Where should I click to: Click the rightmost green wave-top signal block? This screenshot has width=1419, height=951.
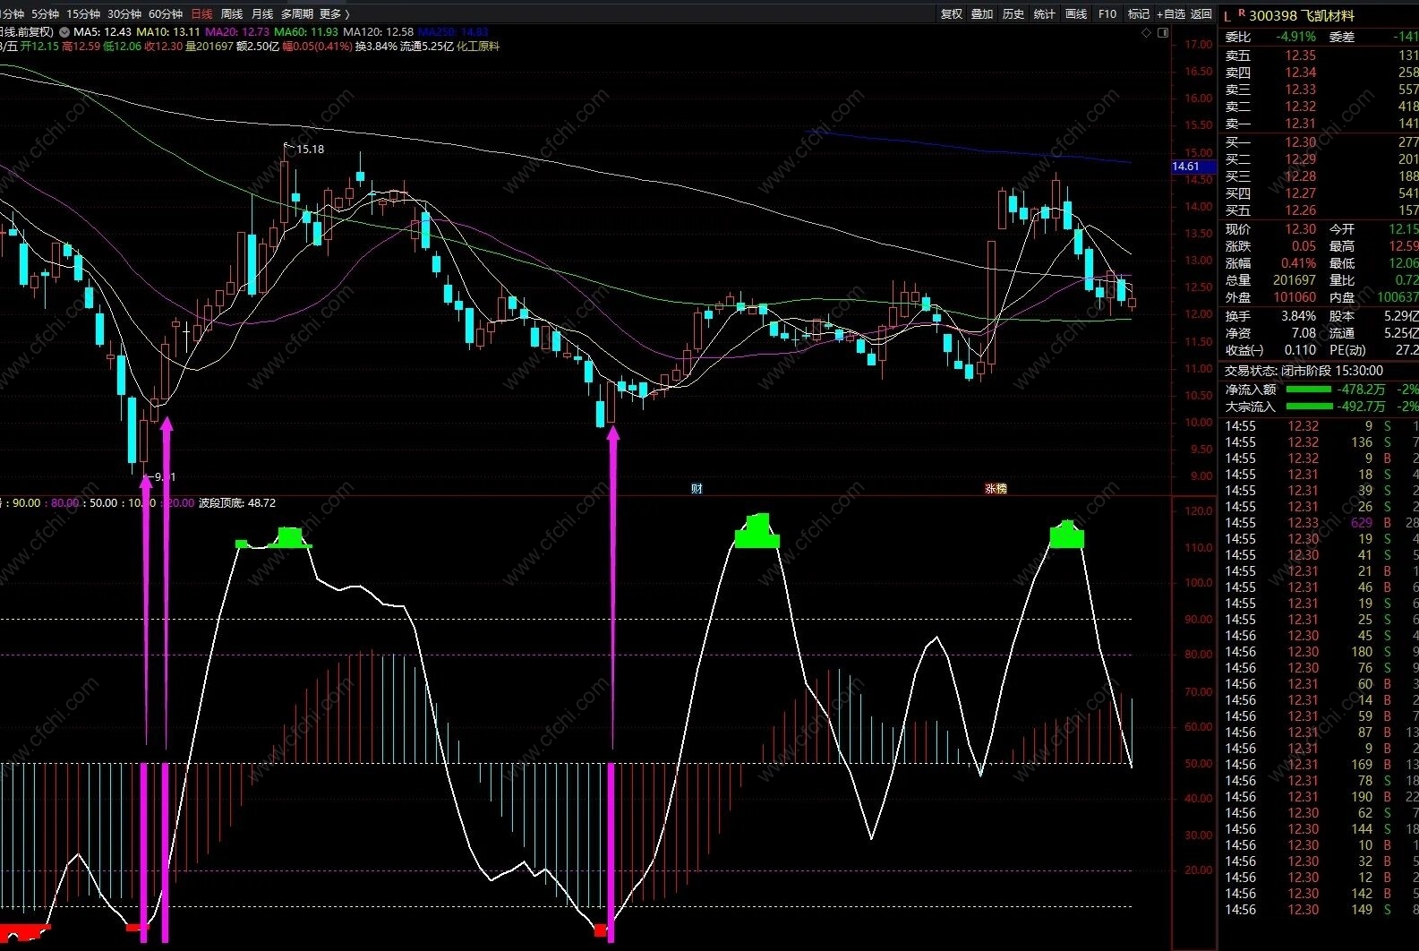tap(1066, 535)
